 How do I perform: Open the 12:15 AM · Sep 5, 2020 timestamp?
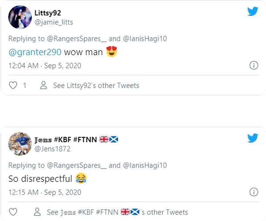(45, 192)
